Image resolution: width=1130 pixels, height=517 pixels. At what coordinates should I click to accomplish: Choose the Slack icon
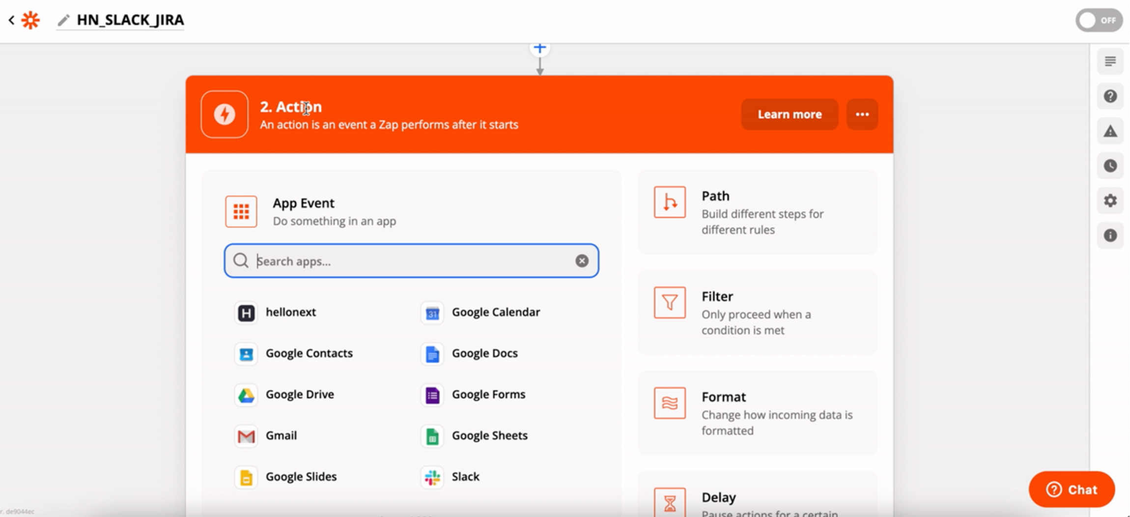click(432, 478)
